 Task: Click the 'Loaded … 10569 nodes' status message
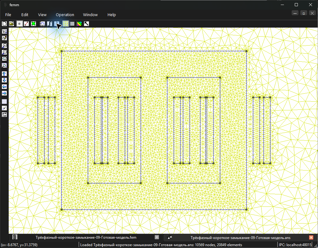tap(161, 245)
